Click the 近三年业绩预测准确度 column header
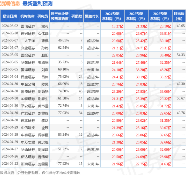Screen dimensions: 186x175 coord(60,16)
